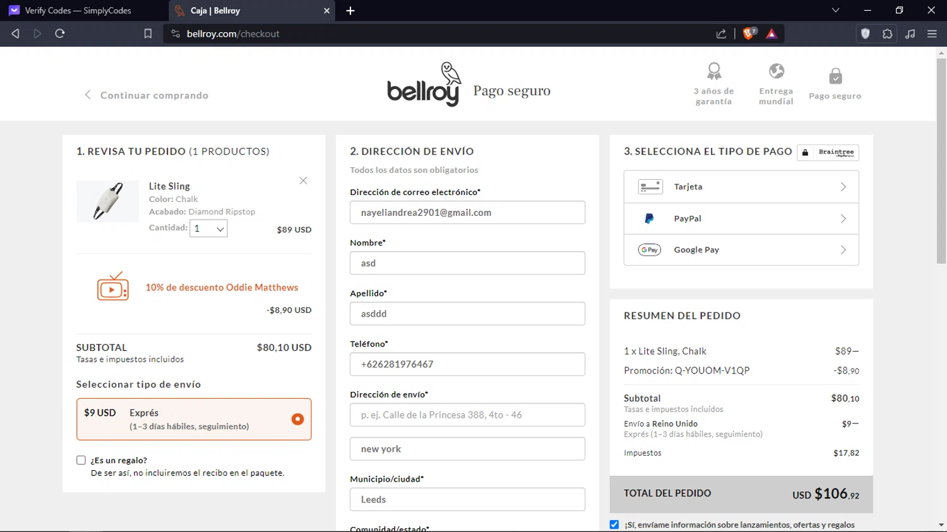Open the browser extensions puzzle icon
The image size is (947, 532).
(x=887, y=33)
